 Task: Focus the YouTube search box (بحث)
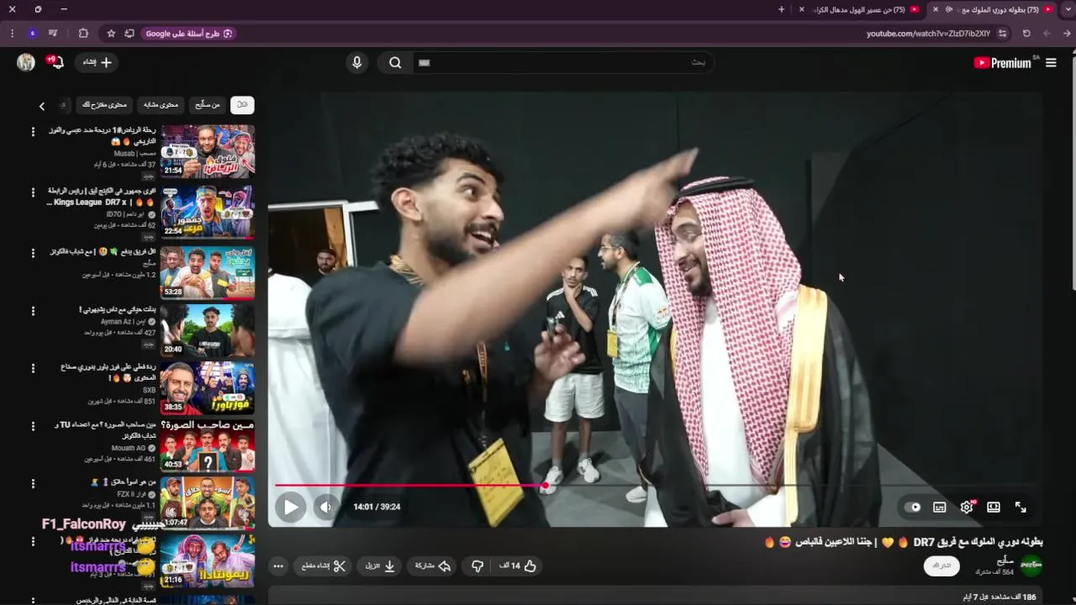(x=562, y=62)
